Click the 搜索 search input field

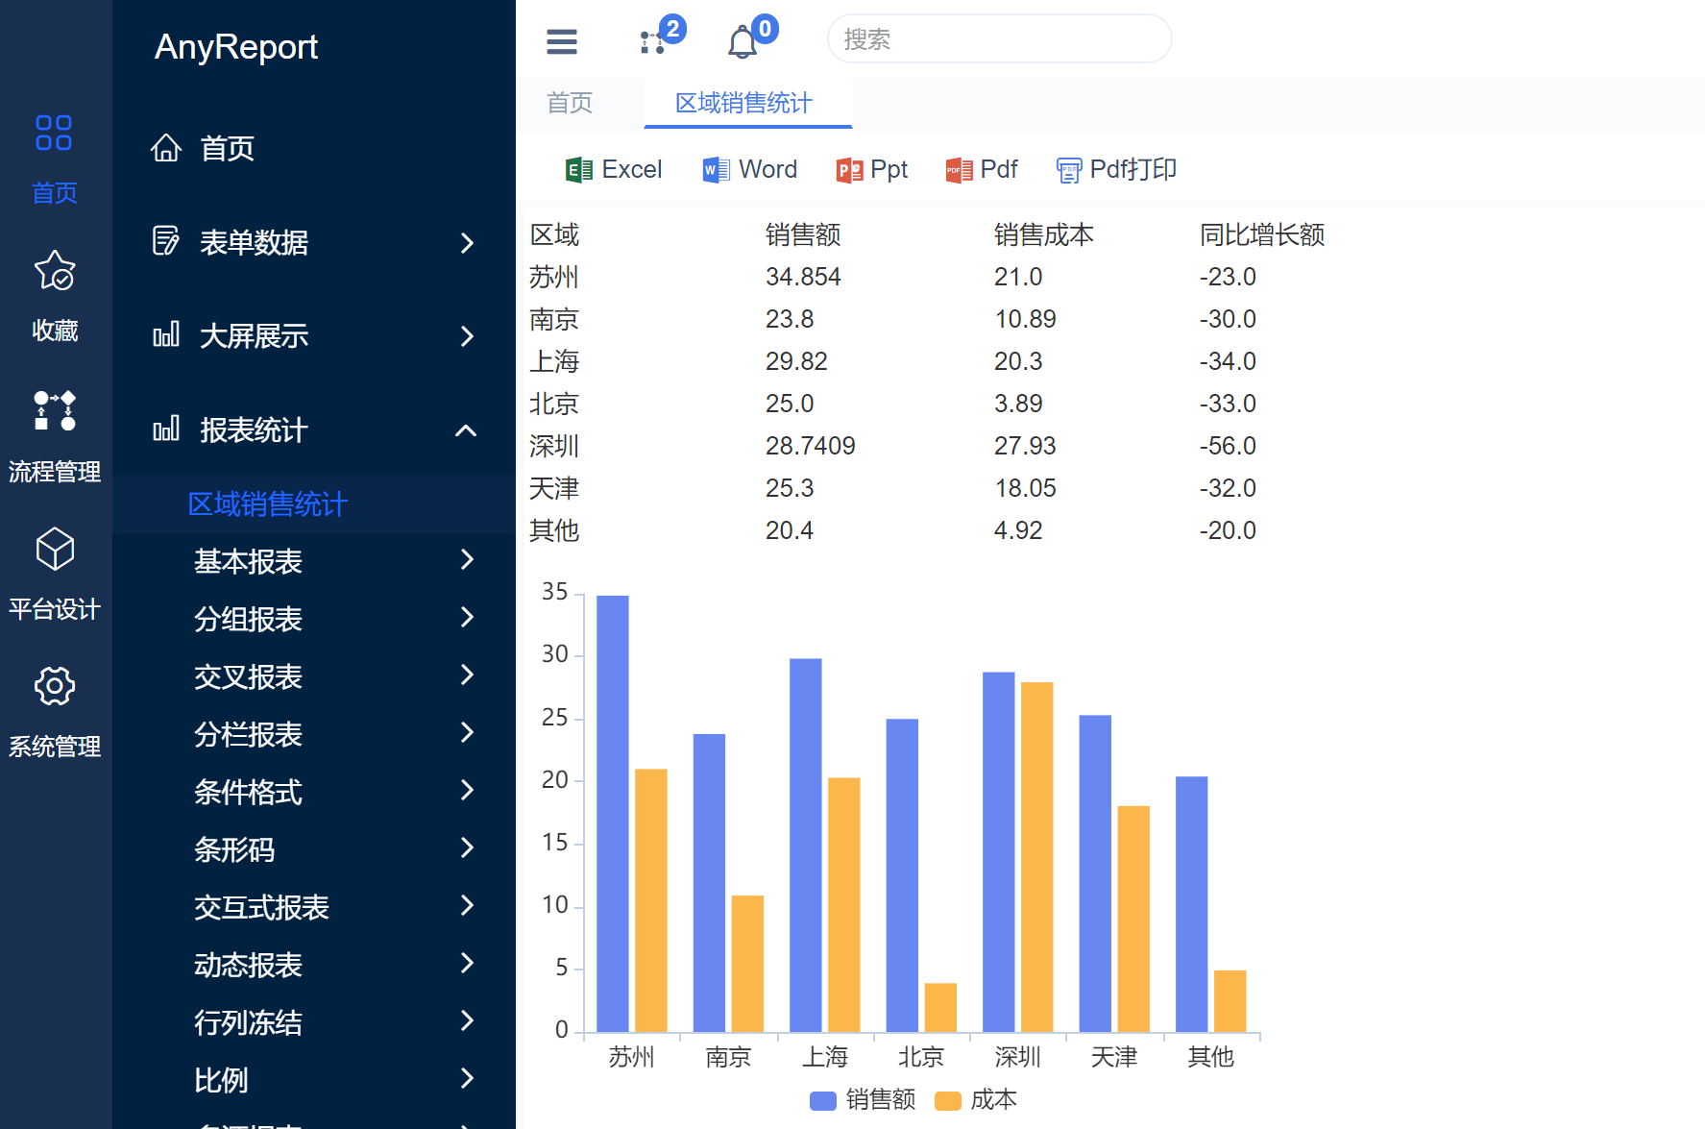coord(999,39)
